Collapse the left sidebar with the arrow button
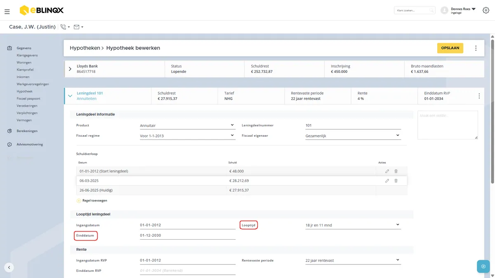 (x=9, y=267)
